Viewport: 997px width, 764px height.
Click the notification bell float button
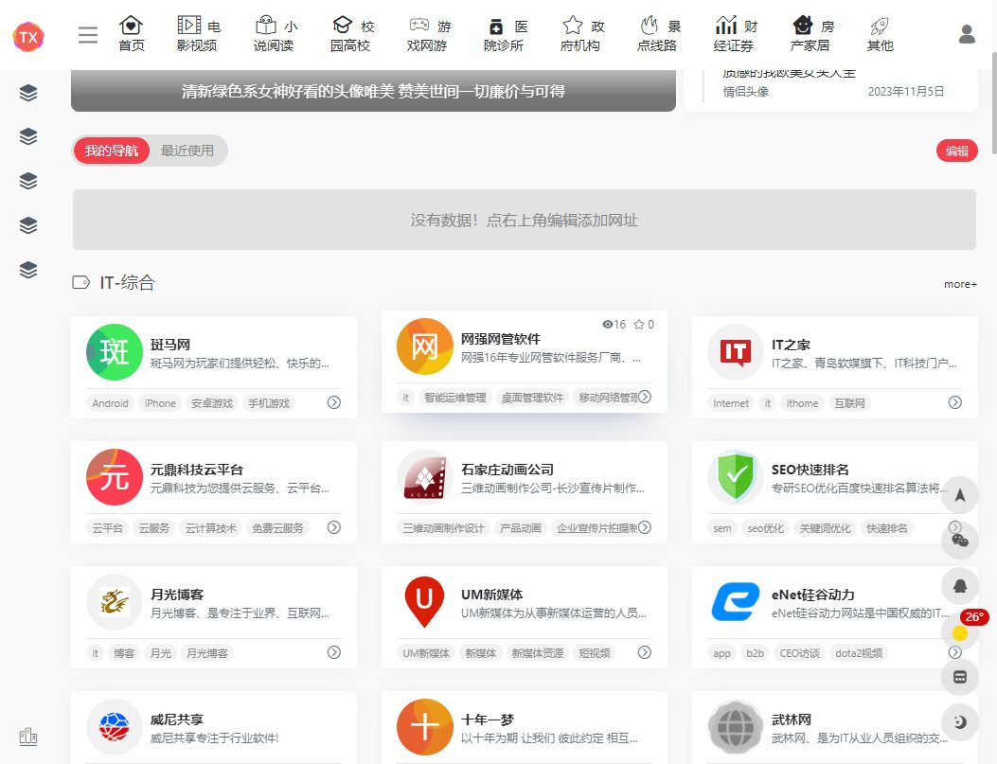click(960, 586)
